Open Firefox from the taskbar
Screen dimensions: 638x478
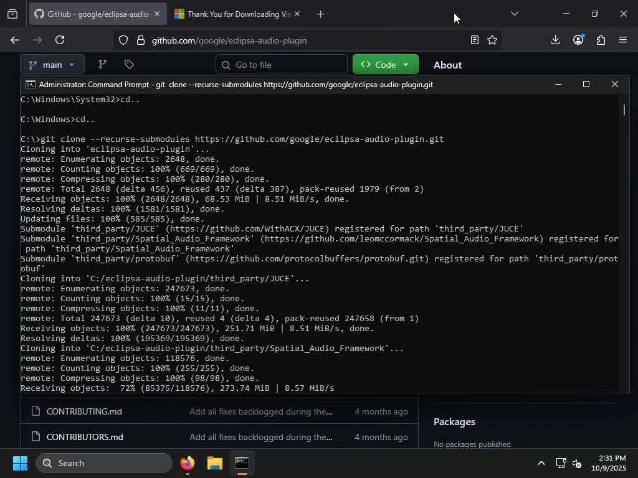(x=188, y=463)
